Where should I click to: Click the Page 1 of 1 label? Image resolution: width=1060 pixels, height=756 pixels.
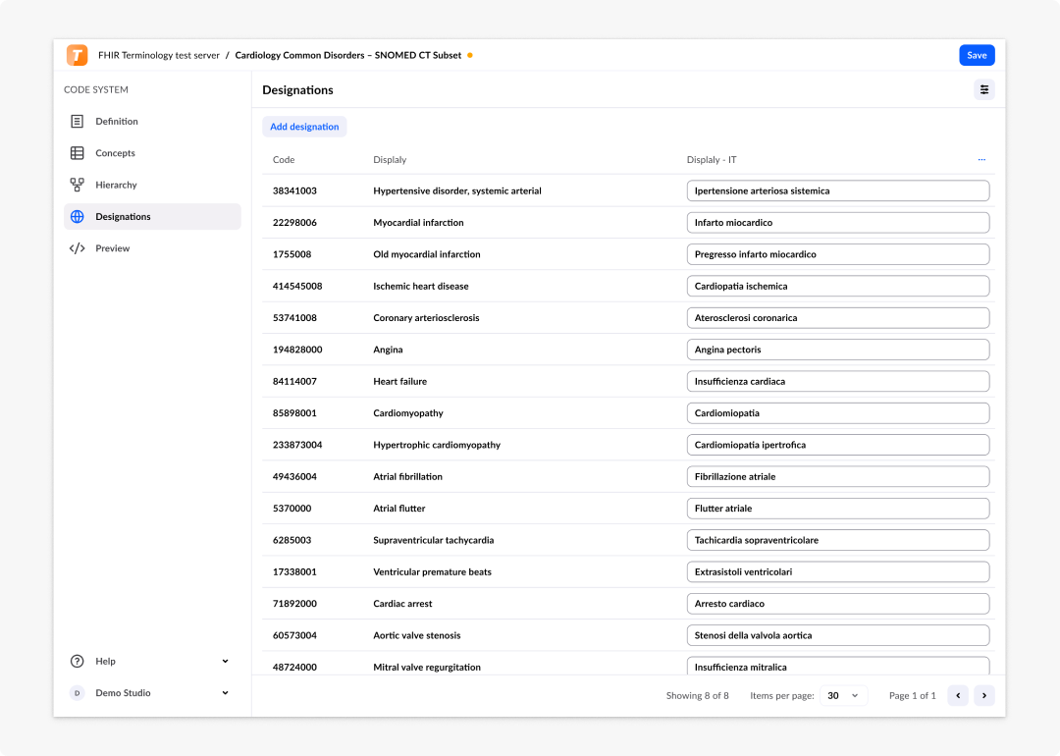[913, 695]
